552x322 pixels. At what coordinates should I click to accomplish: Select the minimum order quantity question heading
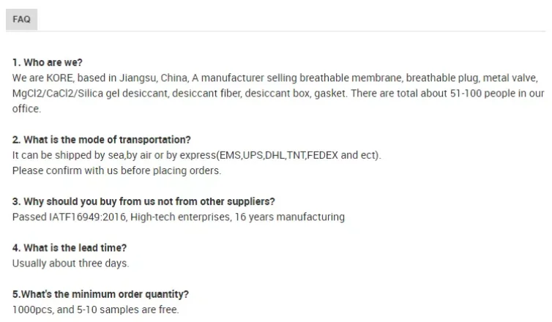100,294
